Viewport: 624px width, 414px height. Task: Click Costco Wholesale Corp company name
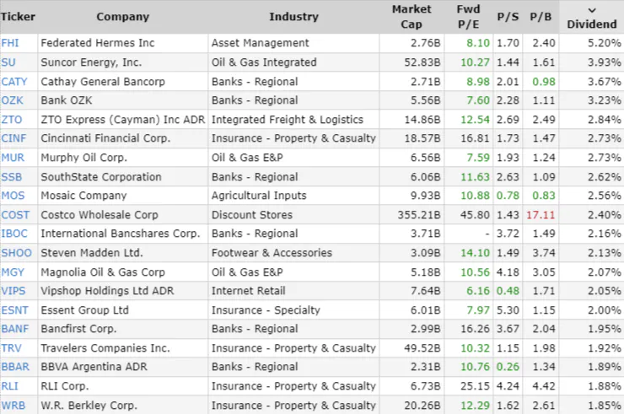tap(100, 215)
